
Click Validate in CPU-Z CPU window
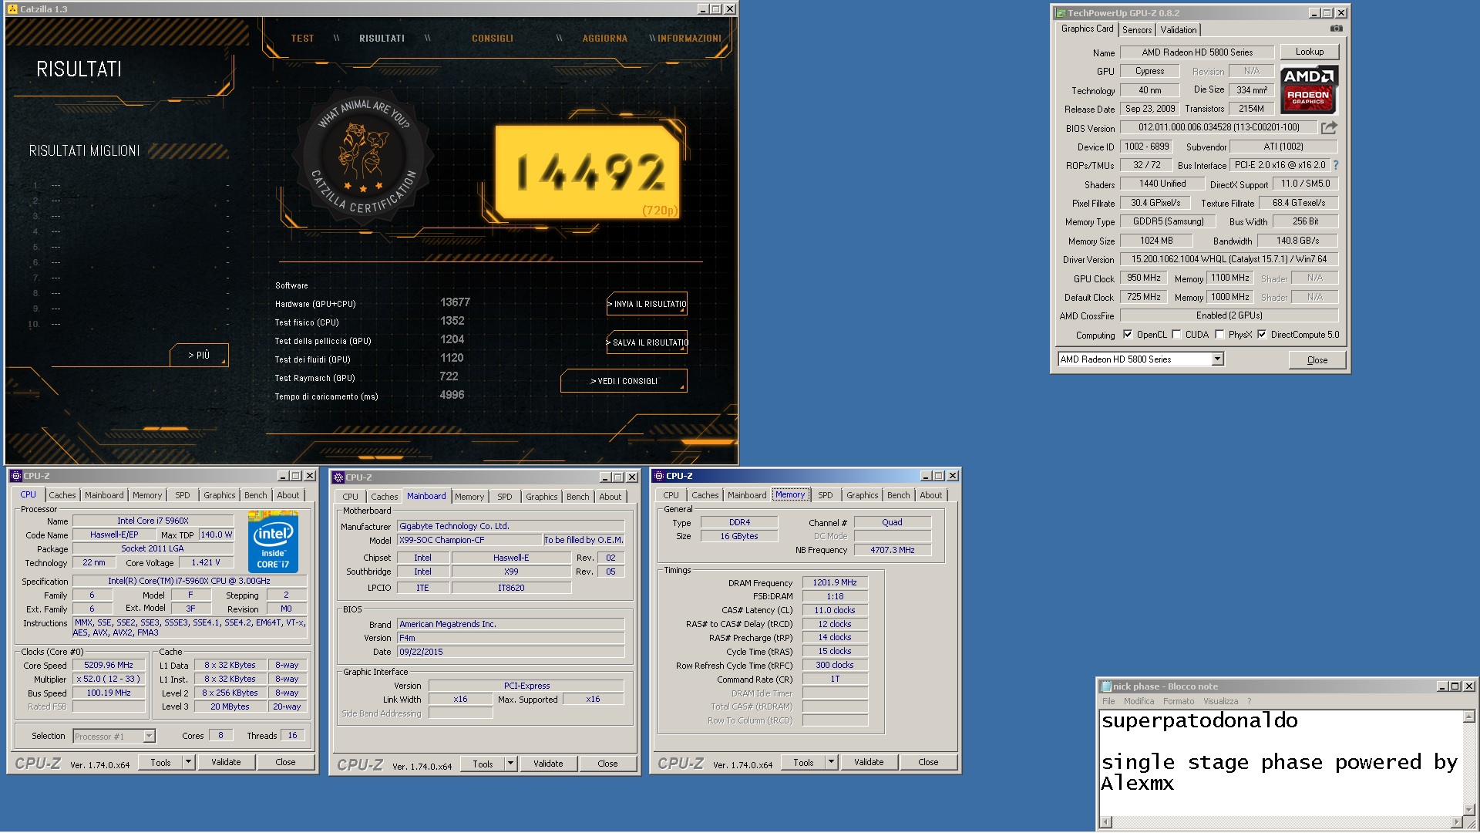(x=226, y=762)
